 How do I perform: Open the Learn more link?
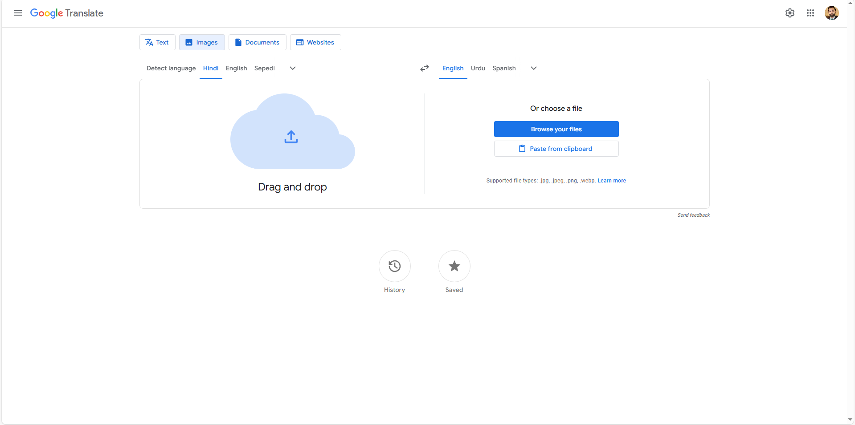click(x=612, y=181)
